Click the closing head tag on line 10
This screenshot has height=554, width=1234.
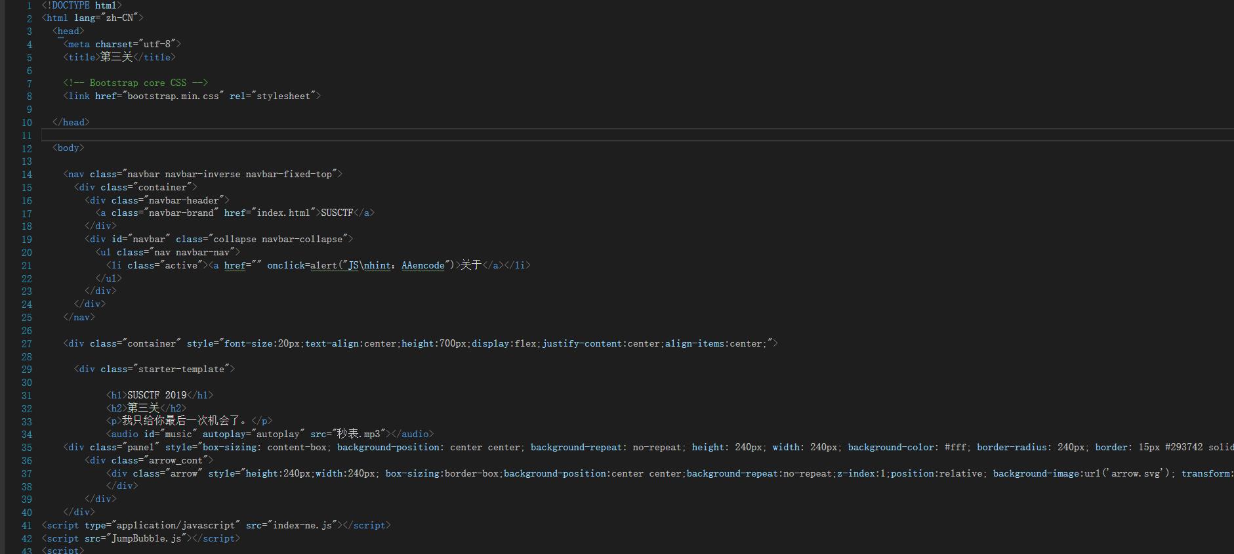pyautogui.click(x=71, y=122)
